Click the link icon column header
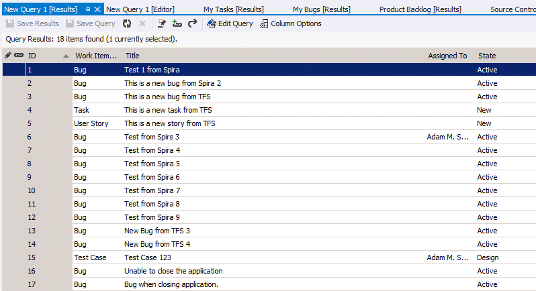Image resolution: width=536 pixels, height=291 pixels. click(18, 55)
